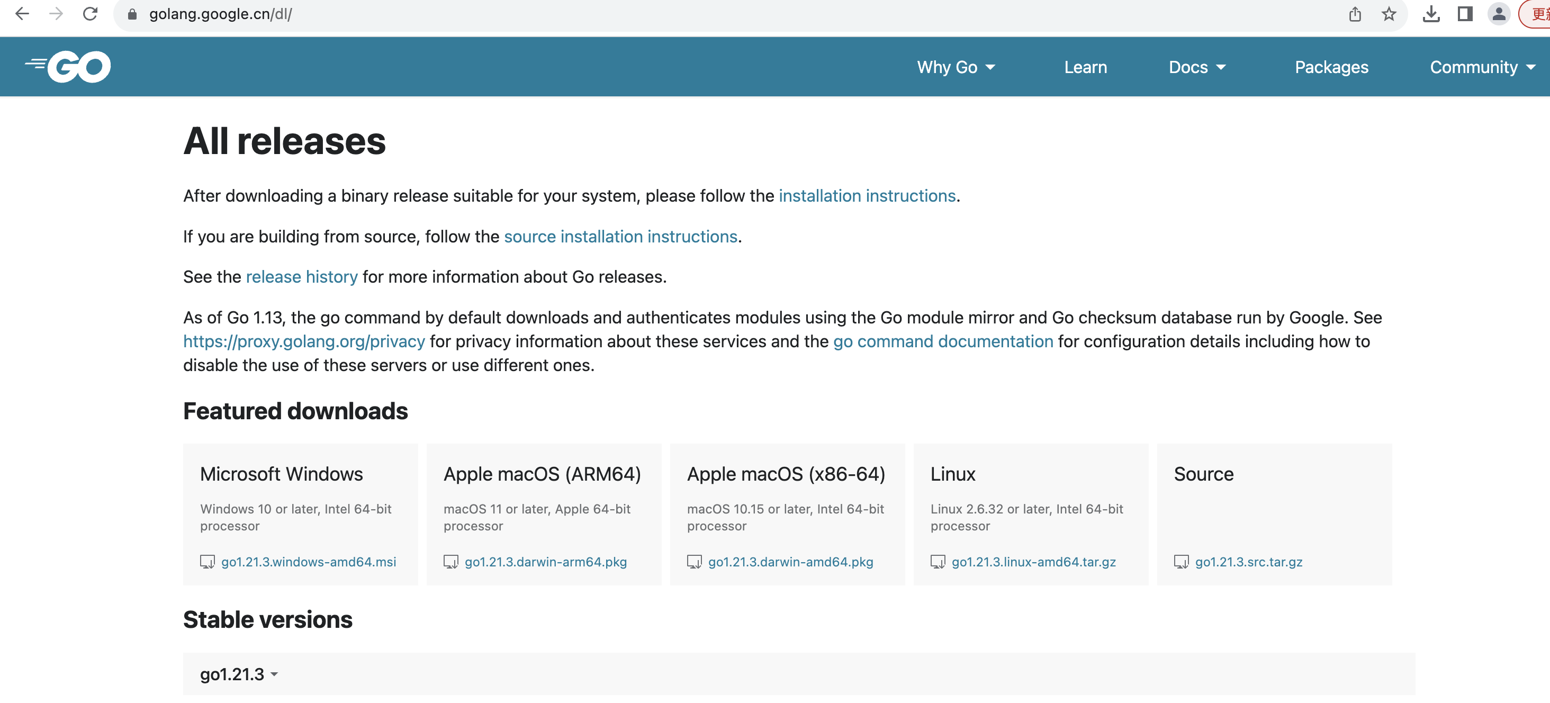
Task: Open the source installation instructions link
Action: click(620, 237)
